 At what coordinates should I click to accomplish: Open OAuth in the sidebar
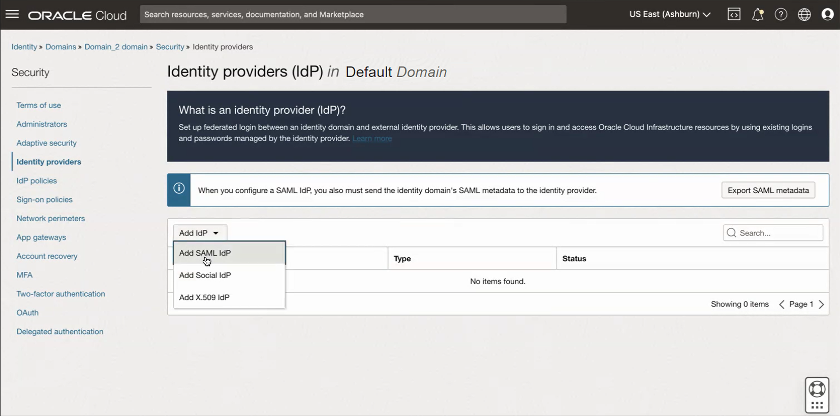point(27,313)
